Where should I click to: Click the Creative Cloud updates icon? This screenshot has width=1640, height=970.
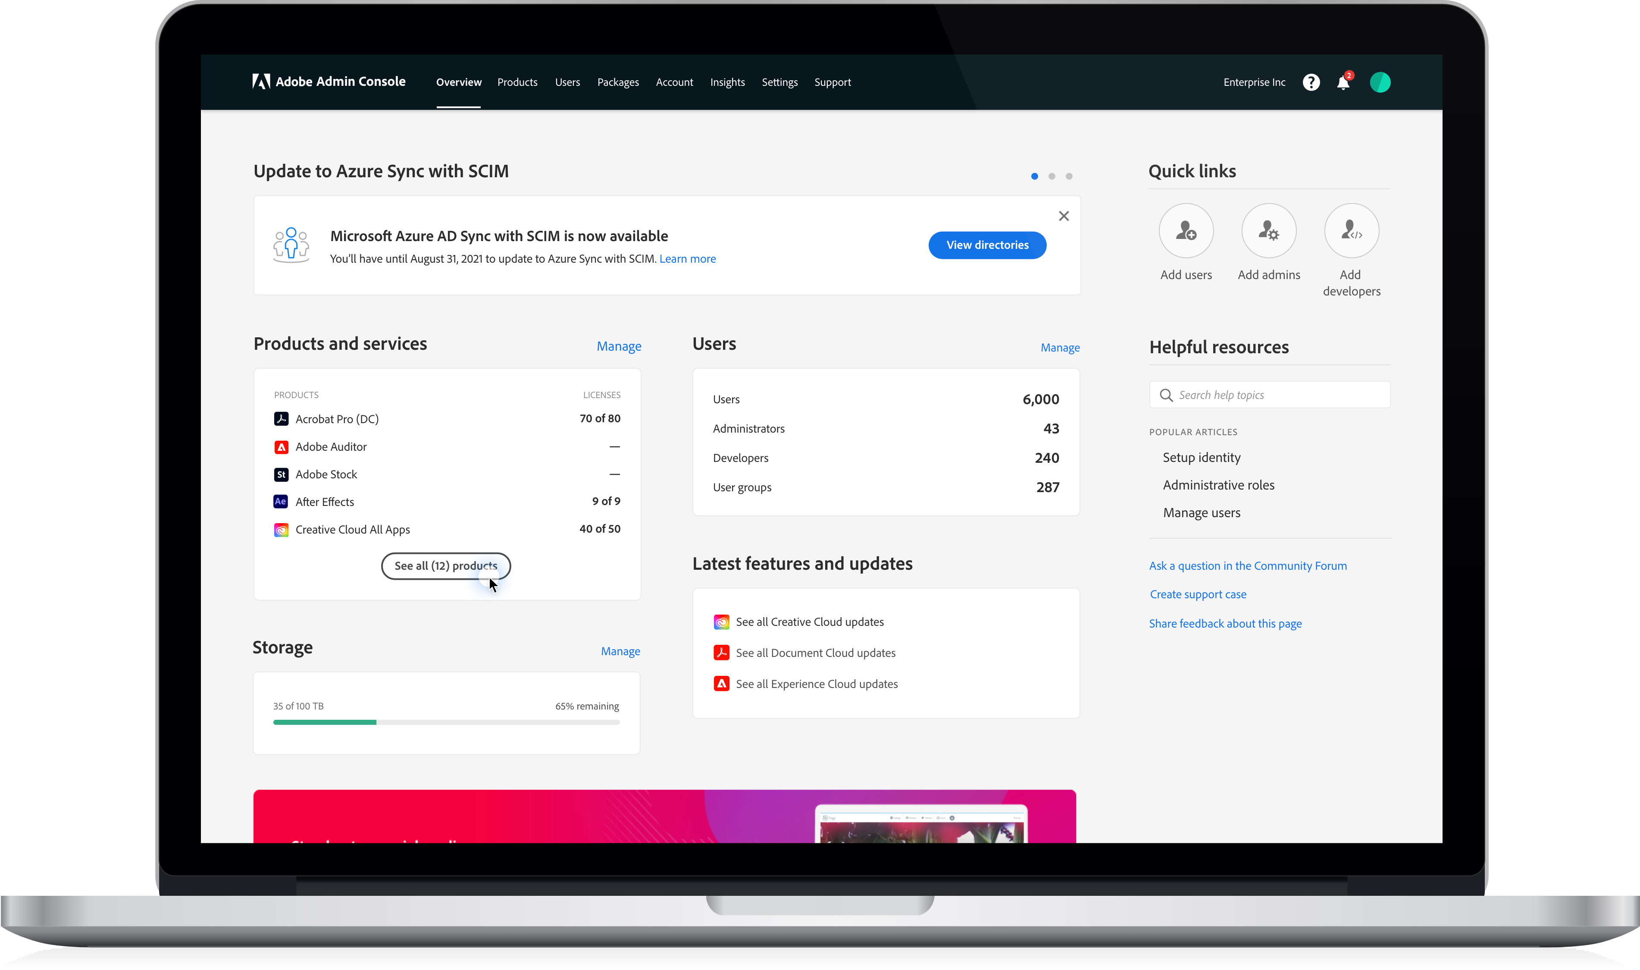(x=721, y=622)
